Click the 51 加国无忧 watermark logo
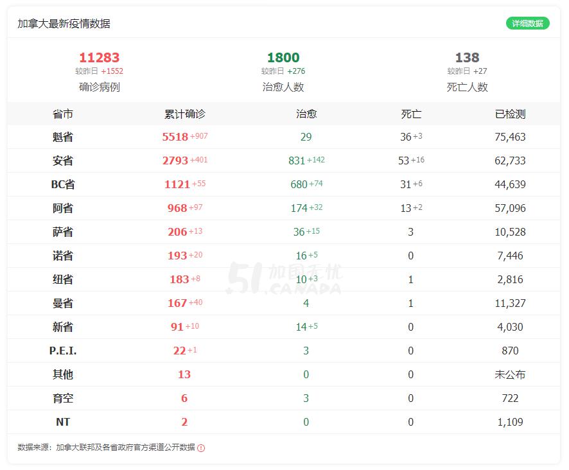Image resolution: width=569 pixels, height=470 pixels. 284,279
